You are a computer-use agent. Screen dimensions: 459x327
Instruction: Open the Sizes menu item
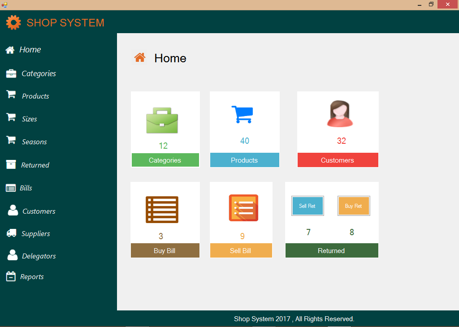(29, 119)
